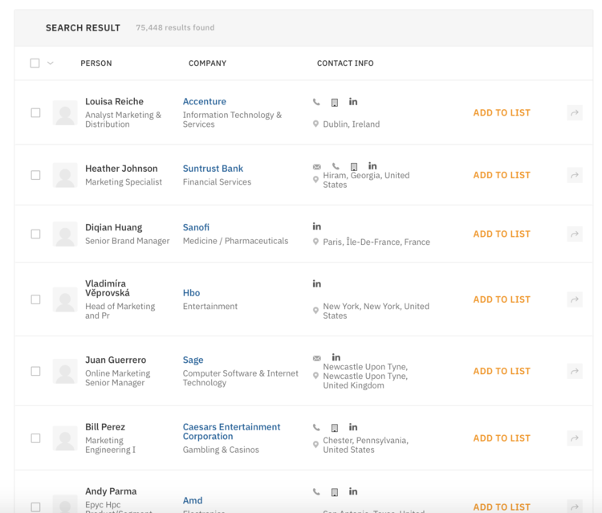Image resolution: width=602 pixels, height=513 pixels.
Task: Click share arrow for Vladimíra Věprovská row
Action: point(575,299)
